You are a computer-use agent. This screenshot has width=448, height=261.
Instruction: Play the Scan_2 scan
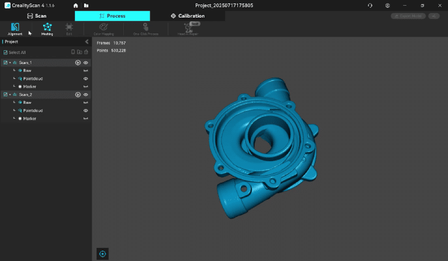(x=78, y=95)
